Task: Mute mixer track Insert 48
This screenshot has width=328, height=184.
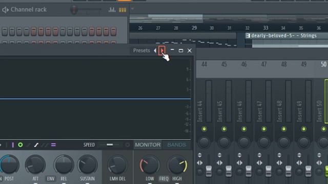Action: coord(283,129)
